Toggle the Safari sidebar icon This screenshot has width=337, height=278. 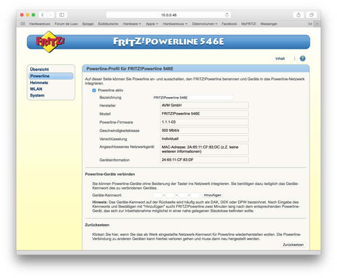[x=62, y=15]
